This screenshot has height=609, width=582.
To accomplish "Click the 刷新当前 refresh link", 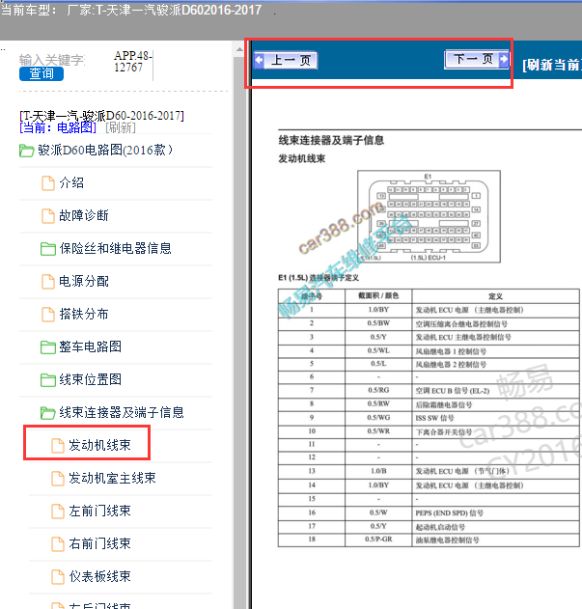I will tap(552, 65).
